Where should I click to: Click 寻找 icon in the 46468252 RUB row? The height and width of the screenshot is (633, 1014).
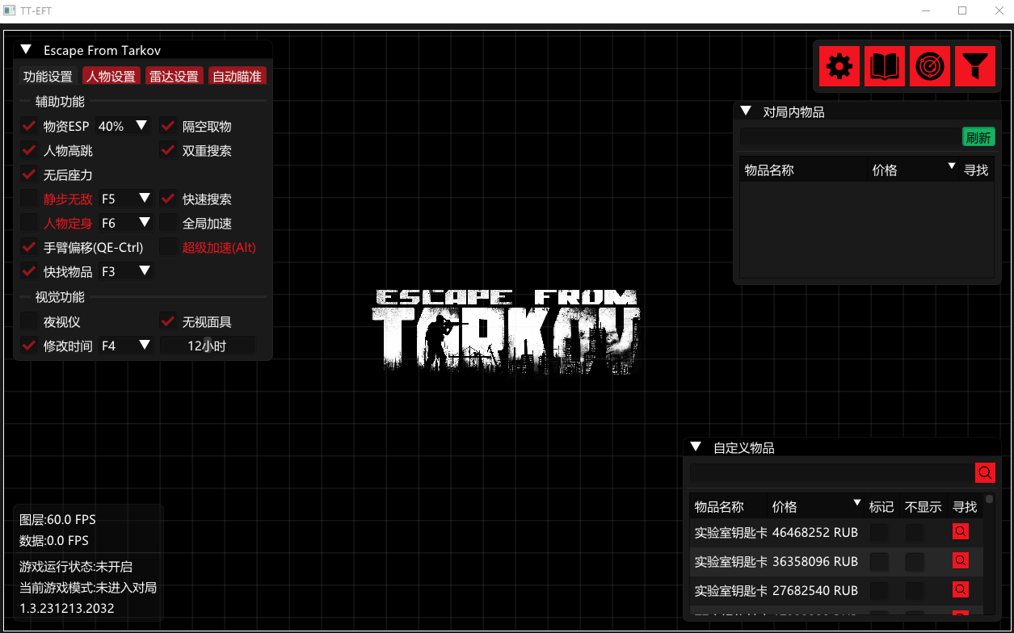(961, 531)
